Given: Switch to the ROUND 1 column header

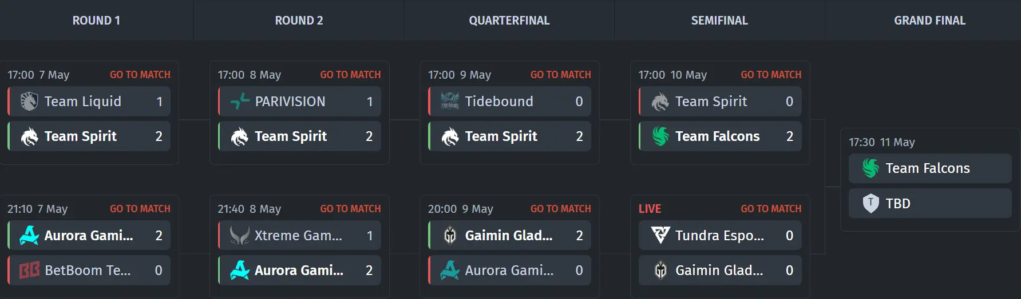Looking at the screenshot, I should pyautogui.click(x=96, y=21).
